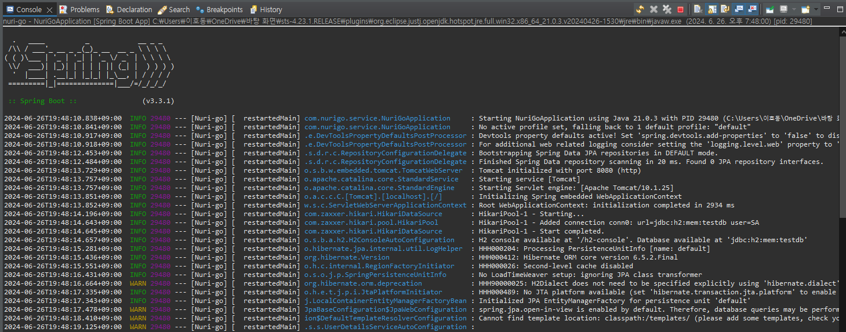Image resolution: width=846 pixels, height=332 pixels.
Task: Click the '(v3.3.1)' version text
Action: coord(158,101)
